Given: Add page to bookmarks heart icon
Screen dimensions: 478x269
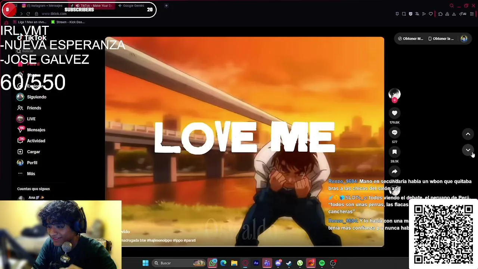Looking at the screenshot, I should (431, 14).
